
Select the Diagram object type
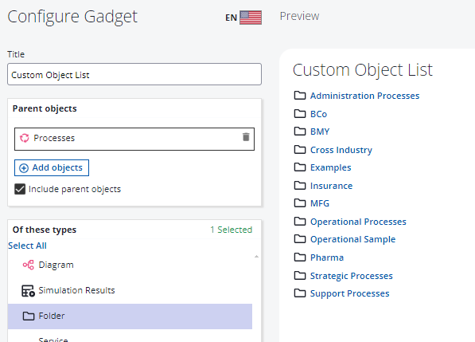[130, 265]
